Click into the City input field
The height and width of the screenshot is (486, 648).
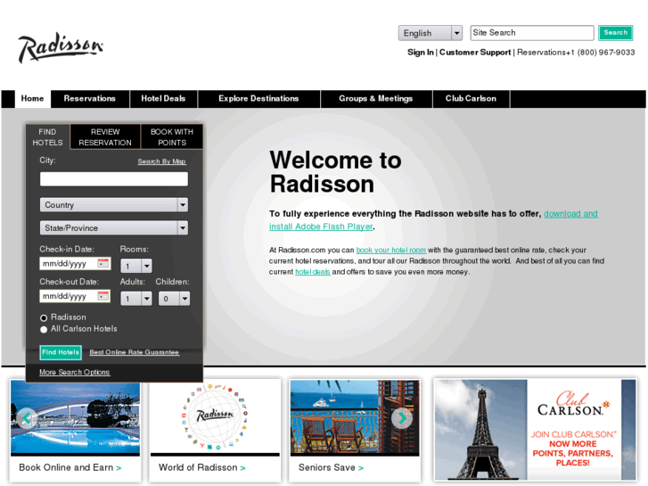coord(114,179)
